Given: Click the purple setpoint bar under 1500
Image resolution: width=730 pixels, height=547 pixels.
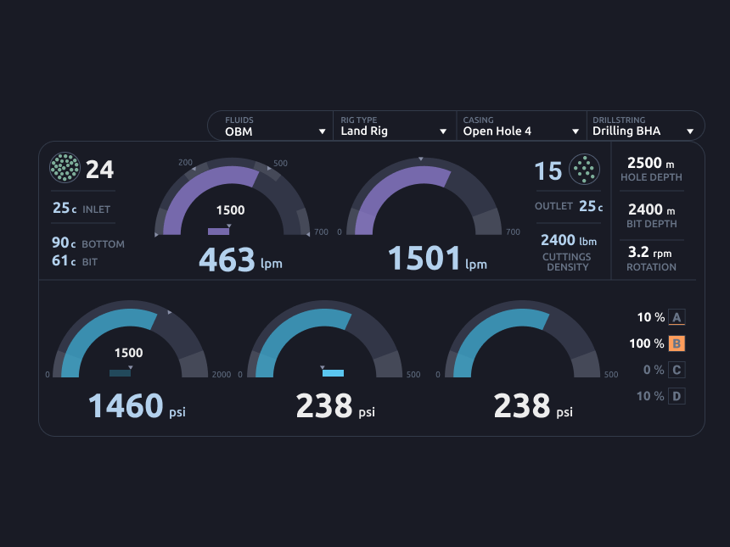Looking at the screenshot, I should [218, 232].
